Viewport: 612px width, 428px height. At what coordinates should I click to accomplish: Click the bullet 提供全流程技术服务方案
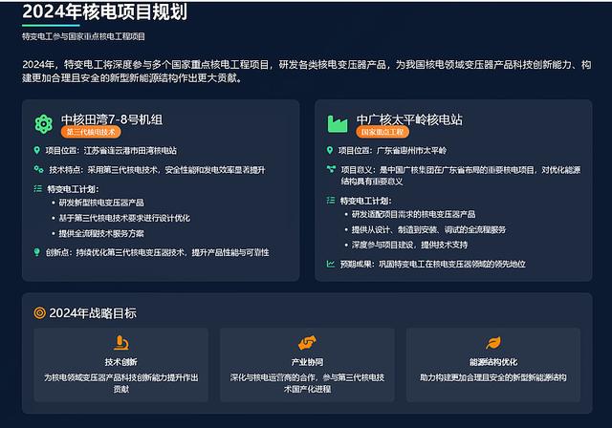point(101,233)
